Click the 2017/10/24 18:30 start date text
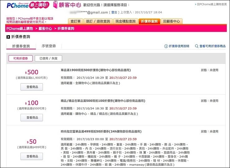 (90, 108)
